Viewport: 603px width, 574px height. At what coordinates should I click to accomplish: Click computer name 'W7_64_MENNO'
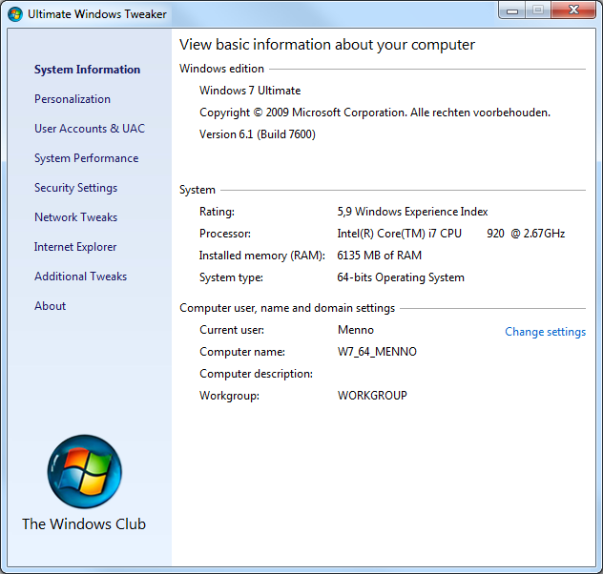tap(377, 352)
